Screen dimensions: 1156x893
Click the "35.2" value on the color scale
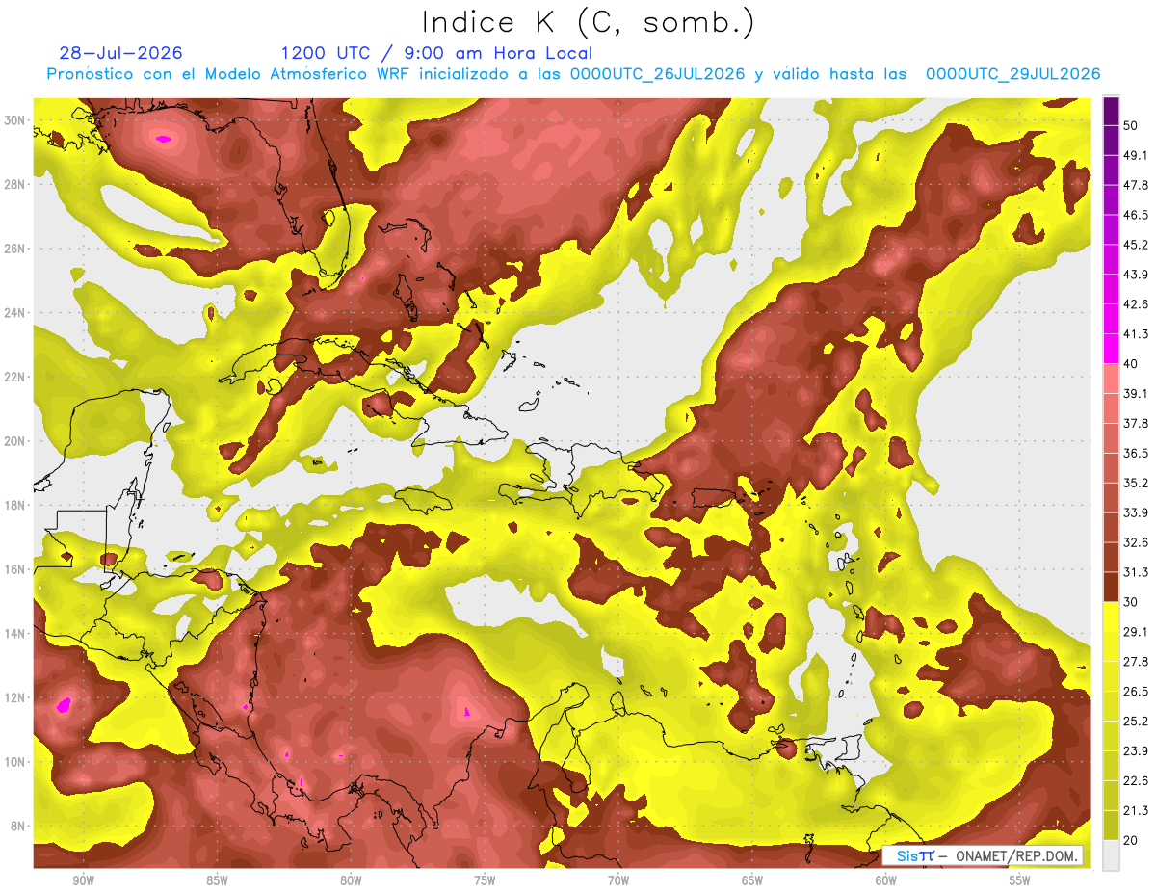[x=1135, y=483]
